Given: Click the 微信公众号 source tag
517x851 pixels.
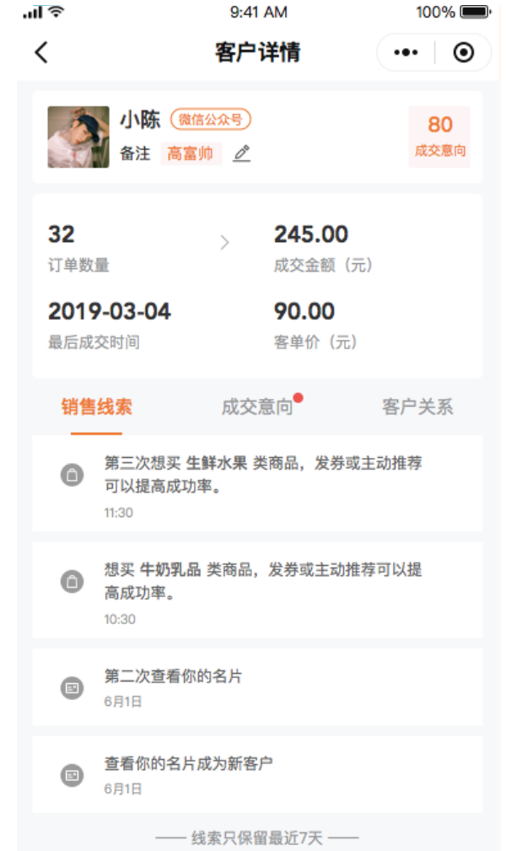Looking at the screenshot, I should [x=211, y=120].
